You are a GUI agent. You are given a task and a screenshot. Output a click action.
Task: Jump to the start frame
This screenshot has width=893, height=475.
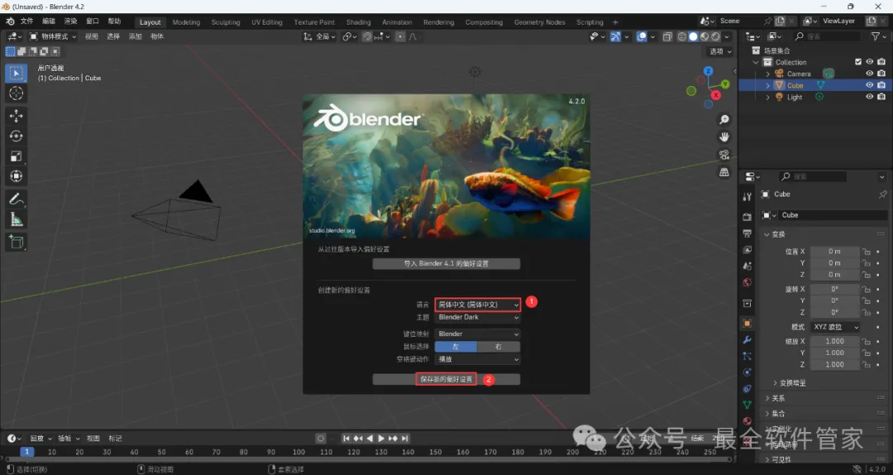pos(346,439)
